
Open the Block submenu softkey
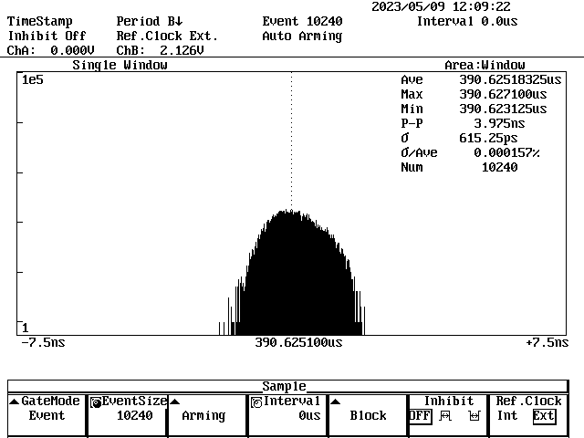point(368,415)
